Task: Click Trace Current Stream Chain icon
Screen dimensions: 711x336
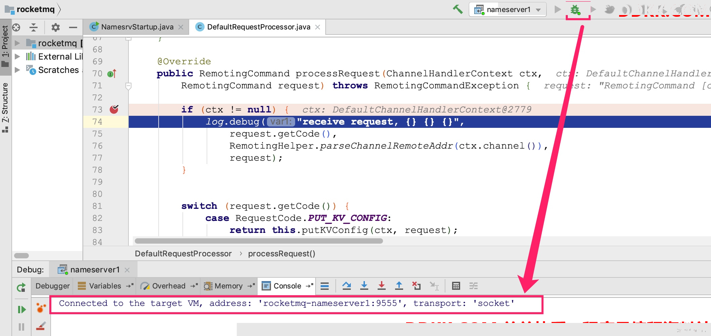Action: [x=473, y=286]
